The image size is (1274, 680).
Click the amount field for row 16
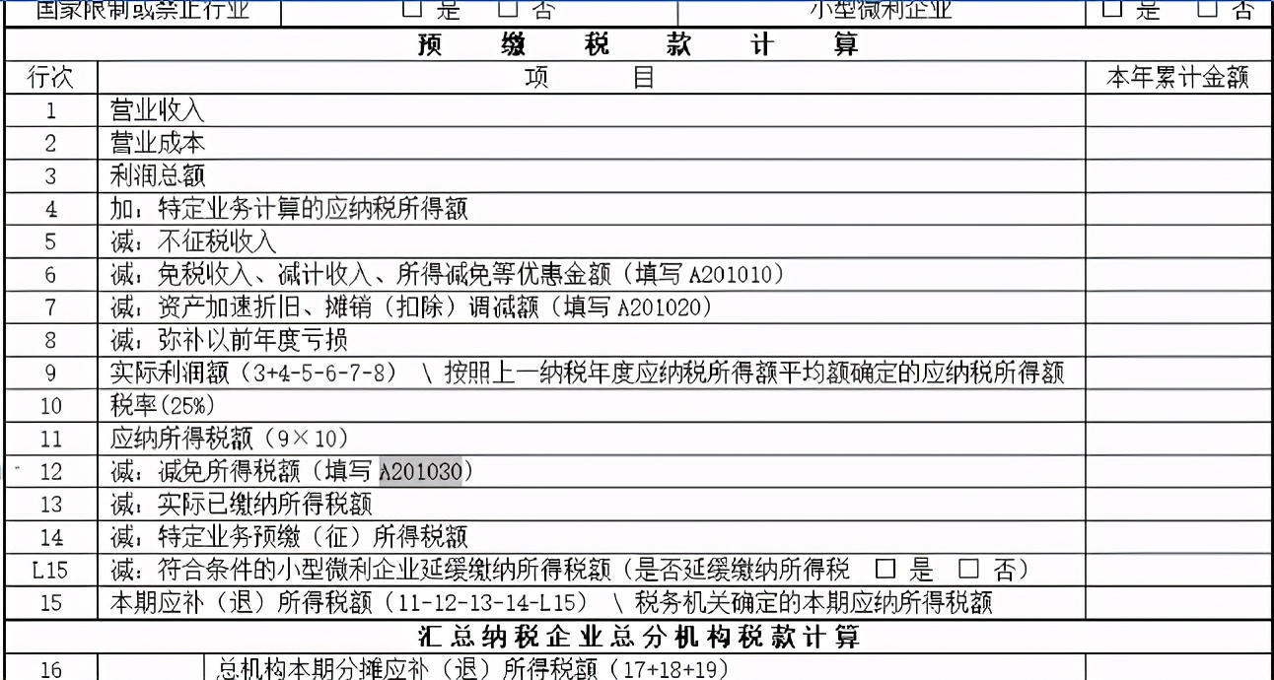point(1177,668)
